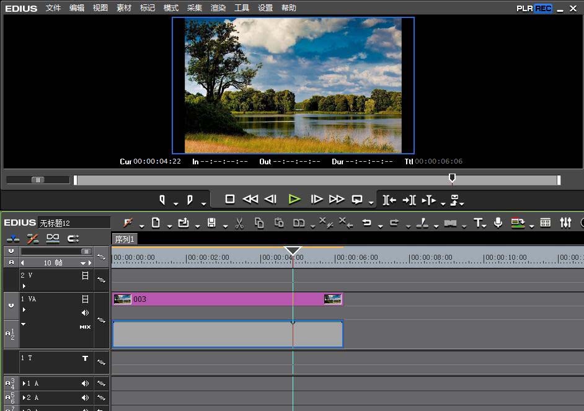
Task: Open drop-down next to save icon
Action: (x=225, y=226)
